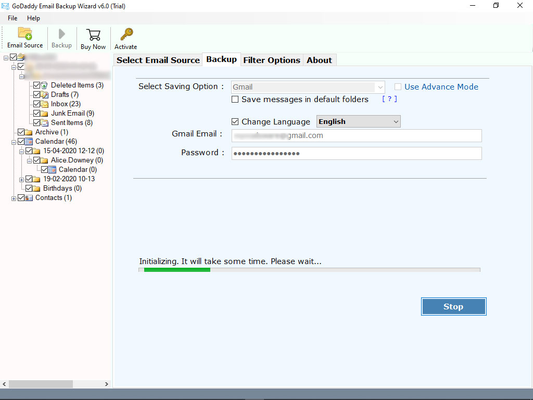Select the Alice.Downey folder icon
This screenshot has width=533, height=400.
[x=44, y=160]
